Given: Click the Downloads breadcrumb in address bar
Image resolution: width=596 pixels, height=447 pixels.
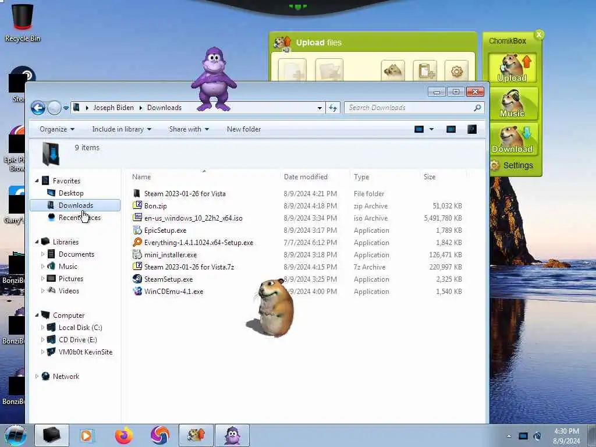Looking at the screenshot, I should [164, 108].
